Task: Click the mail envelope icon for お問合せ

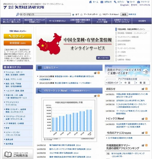Action: pyautogui.click(x=102, y=2)
